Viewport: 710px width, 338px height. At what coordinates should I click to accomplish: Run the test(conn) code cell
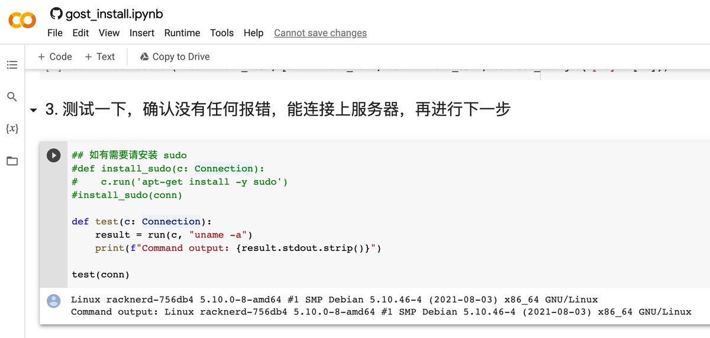pos(53,156)
